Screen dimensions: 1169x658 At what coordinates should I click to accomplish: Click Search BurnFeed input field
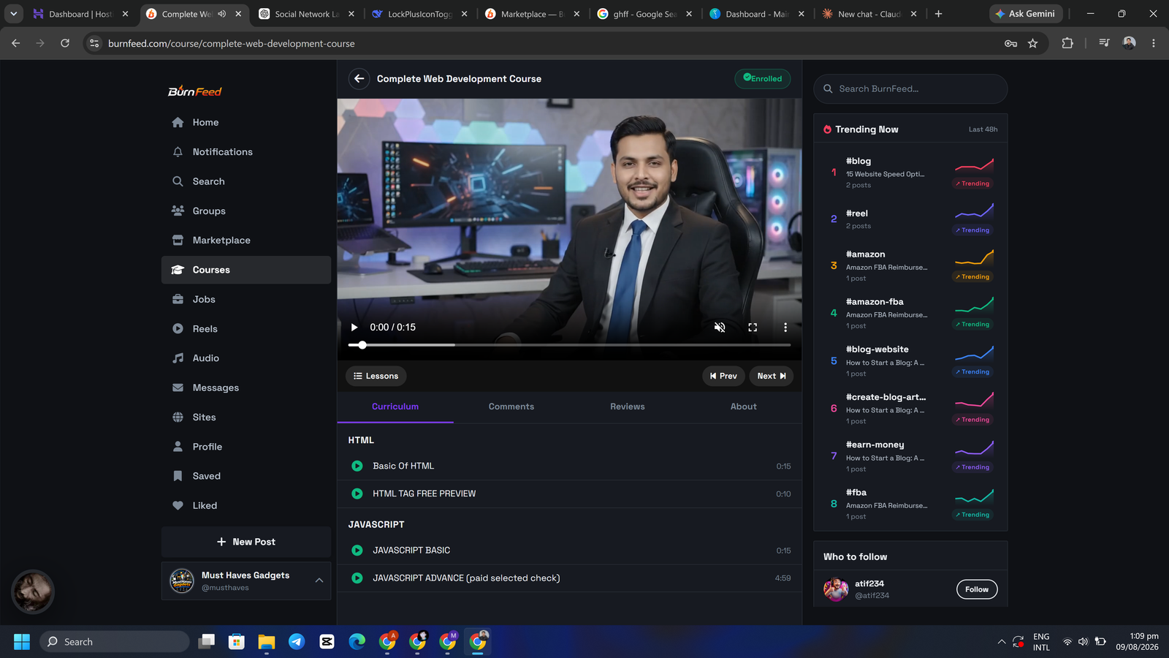click(x=910, y=88)
